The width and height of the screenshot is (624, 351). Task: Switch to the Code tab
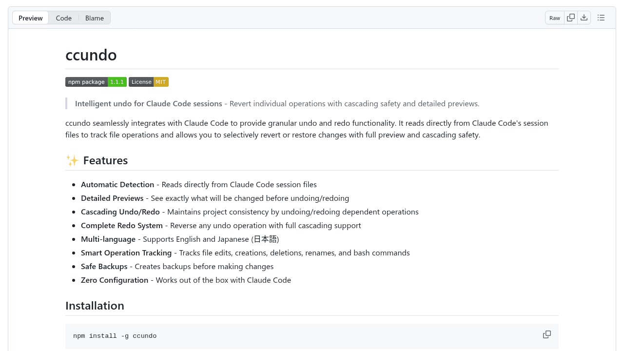(64, 18)
